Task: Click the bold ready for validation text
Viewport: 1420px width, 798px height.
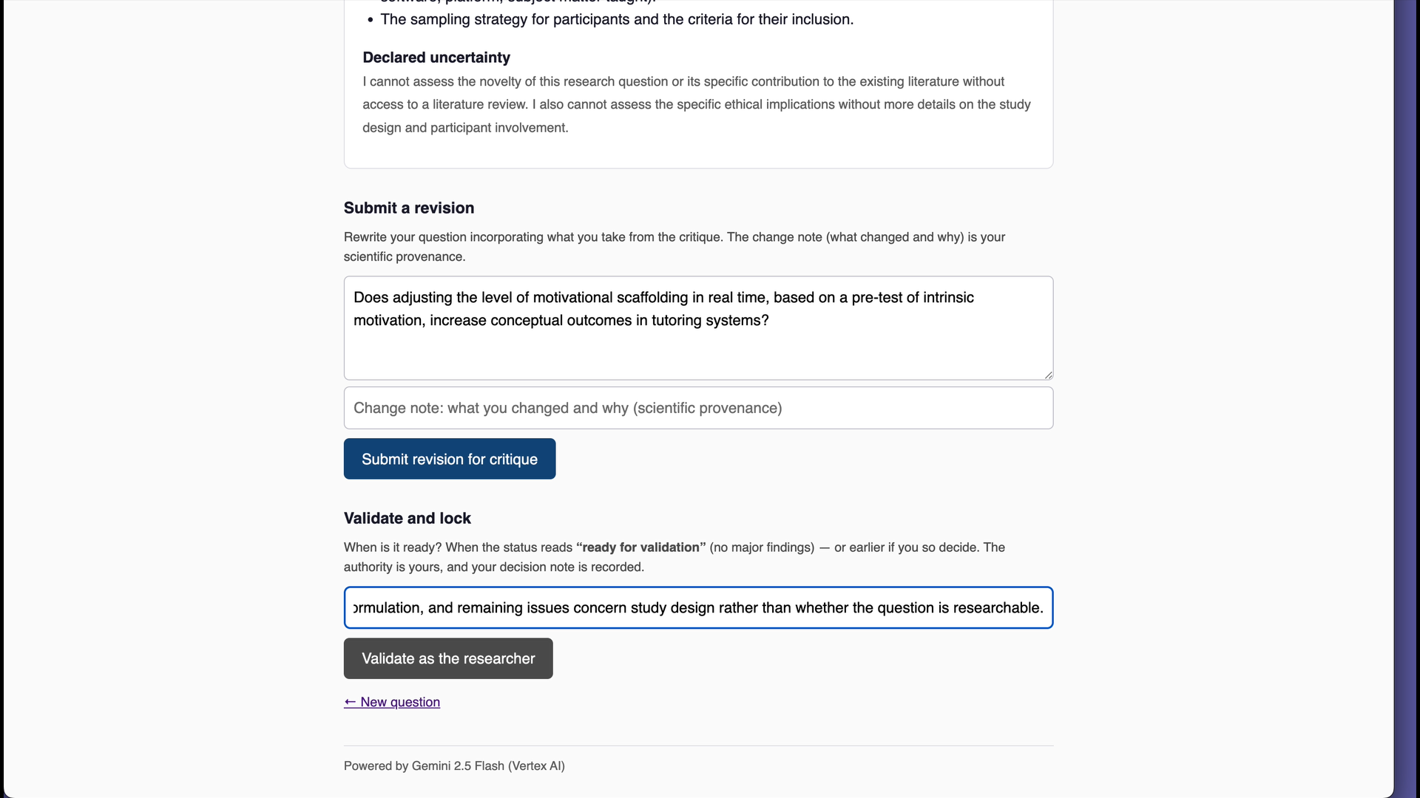Action: [641, 548]
